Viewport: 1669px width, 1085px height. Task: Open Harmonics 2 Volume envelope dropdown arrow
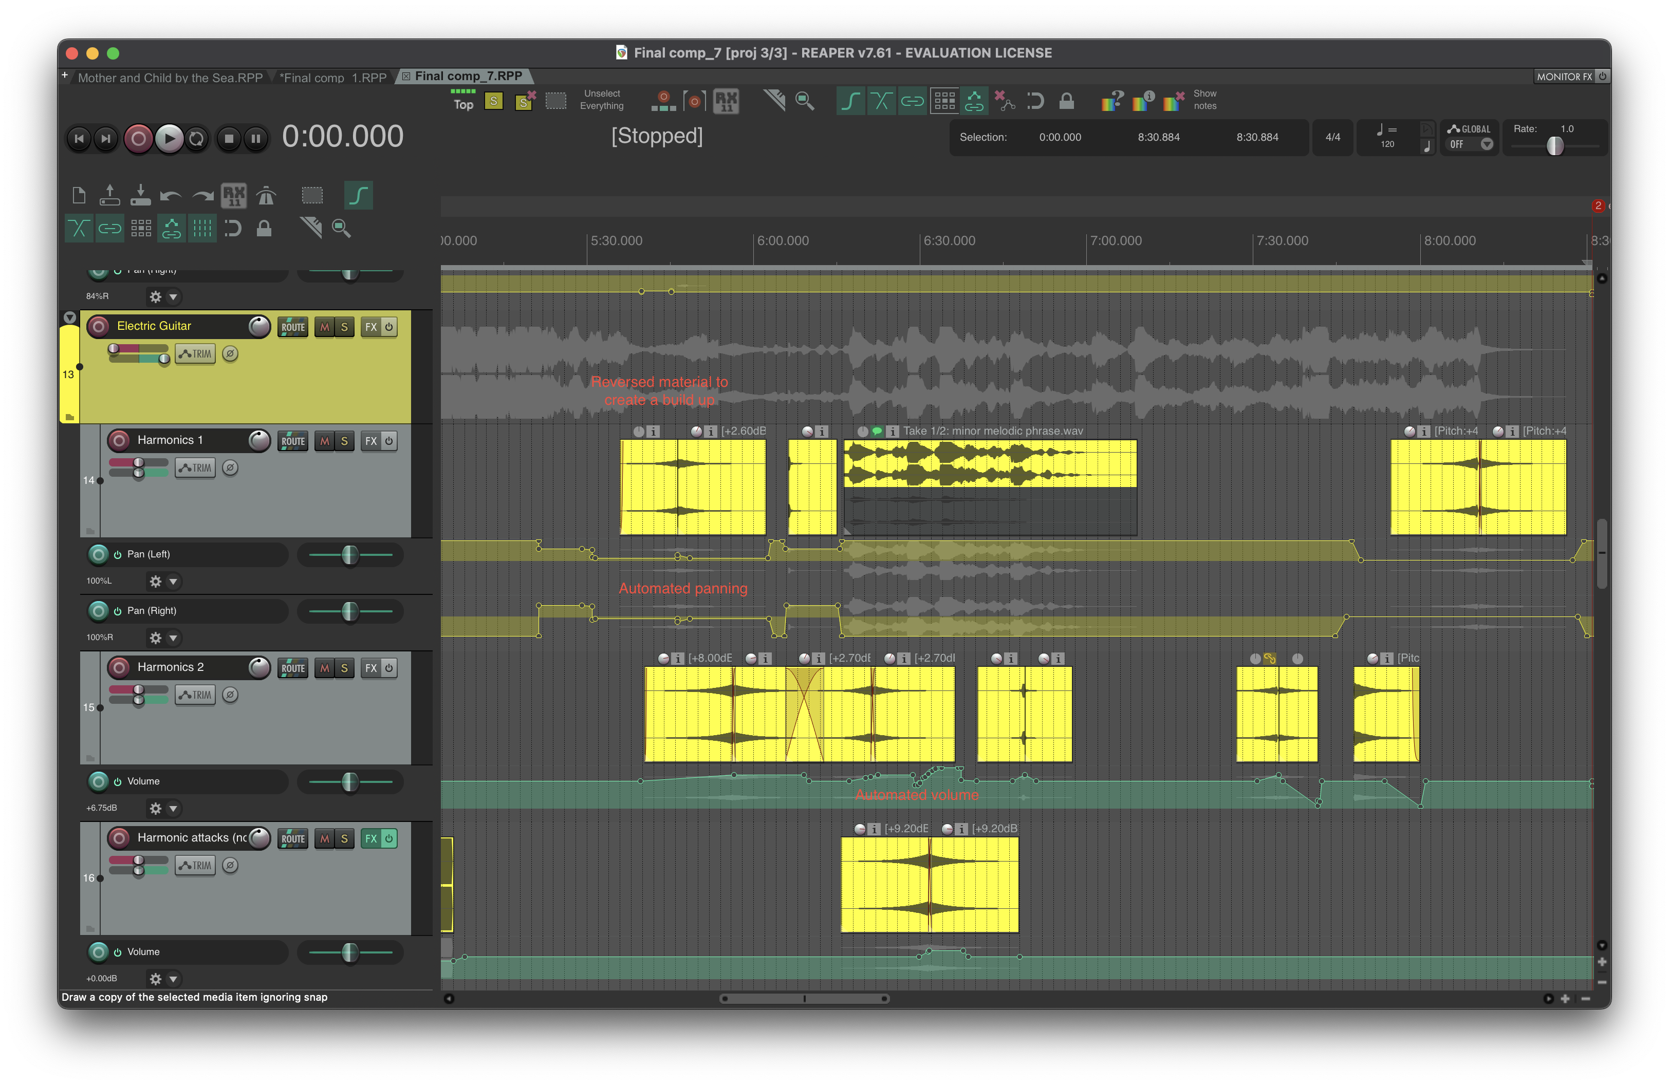tap(173, 808)
